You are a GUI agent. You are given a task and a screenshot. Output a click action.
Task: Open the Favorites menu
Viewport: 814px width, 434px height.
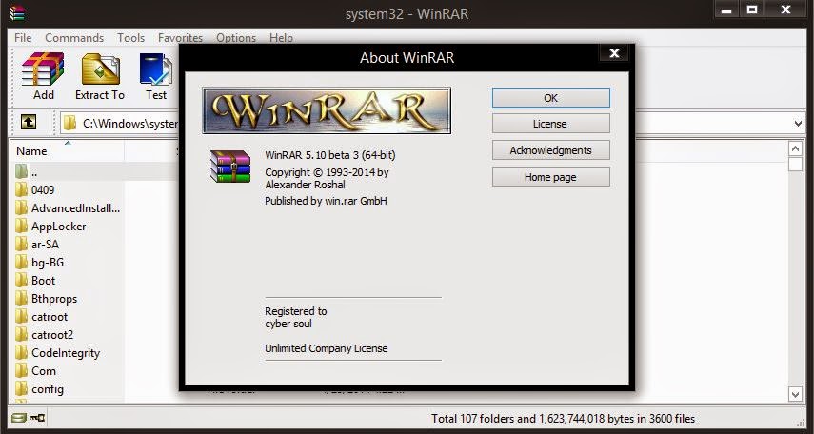tap(180, 38)
